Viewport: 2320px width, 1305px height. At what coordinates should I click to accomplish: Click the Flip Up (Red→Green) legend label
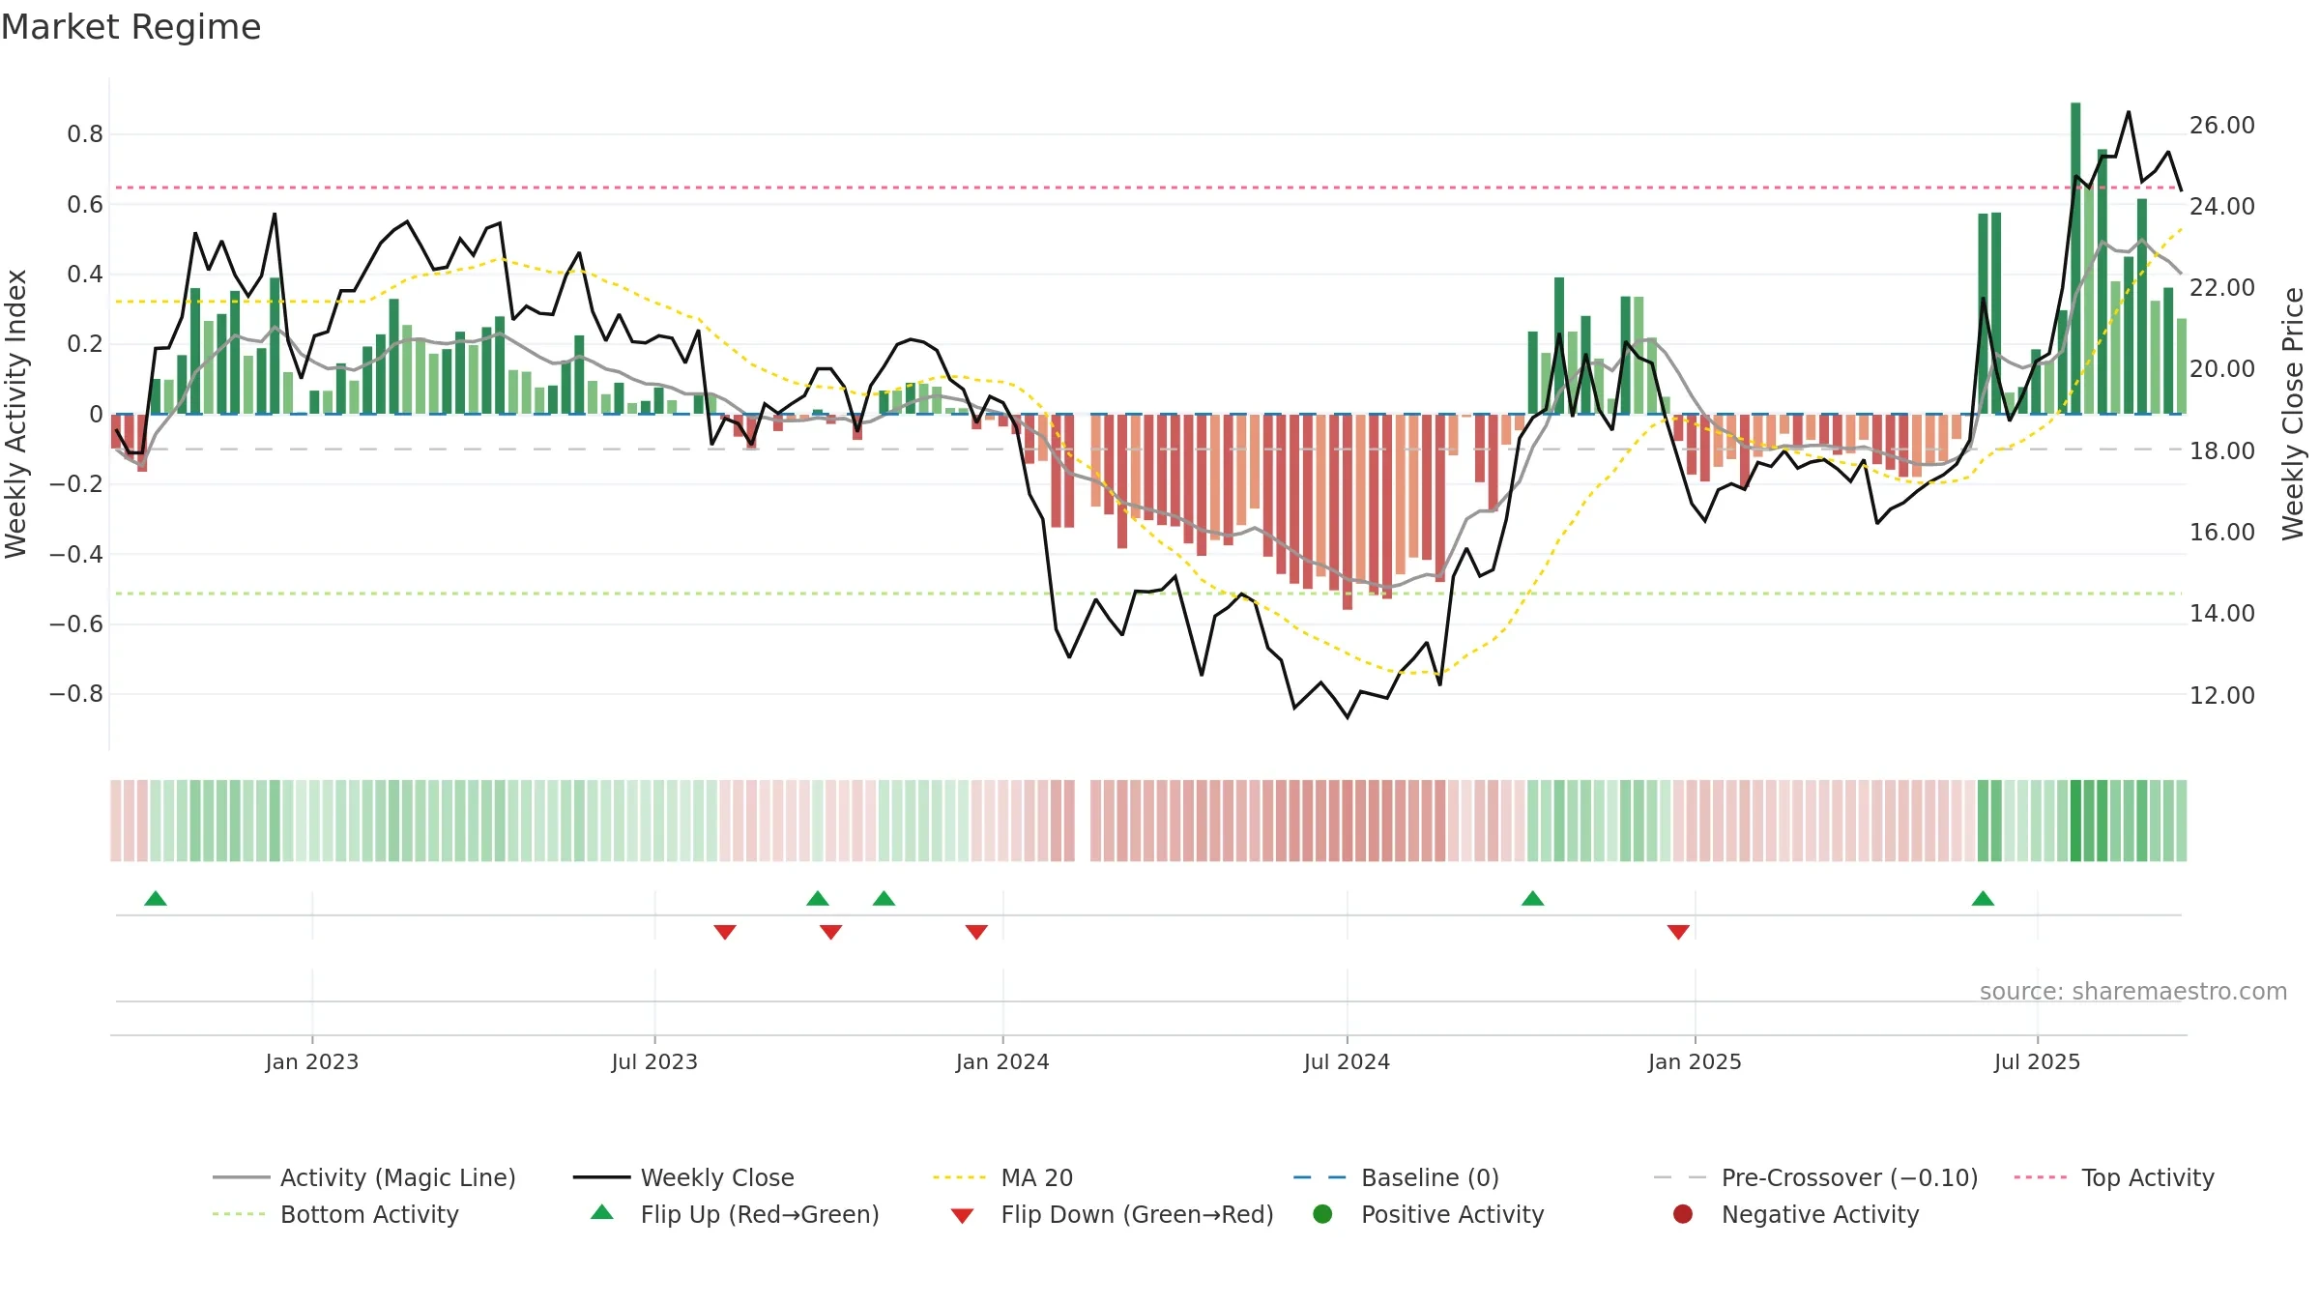760,1214
